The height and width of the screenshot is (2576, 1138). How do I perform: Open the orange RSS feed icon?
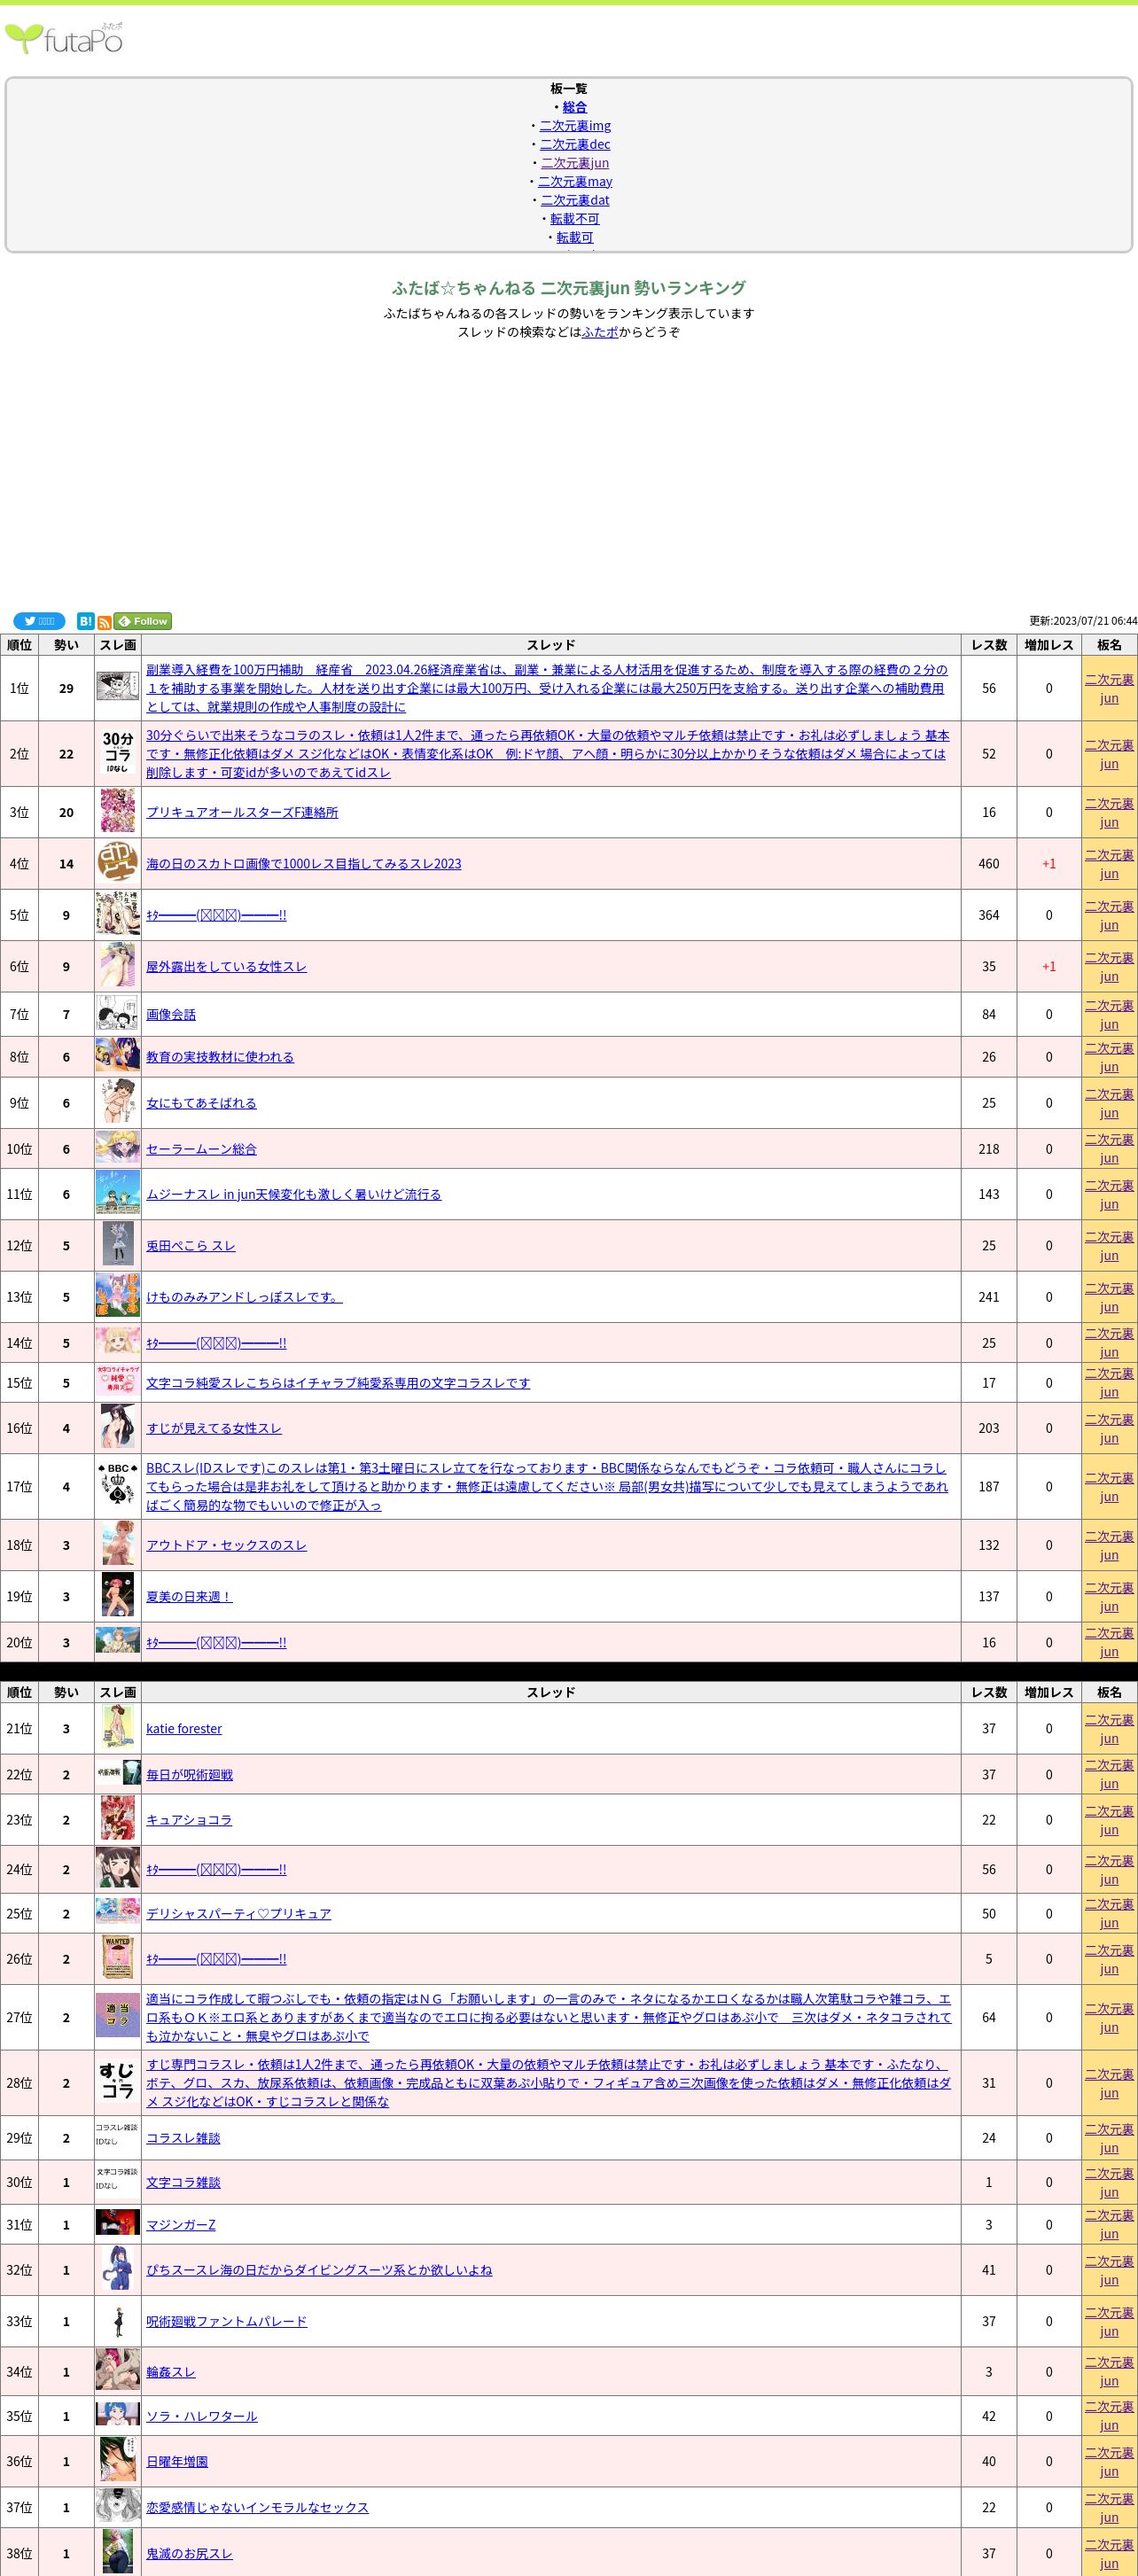pos(104,622)
